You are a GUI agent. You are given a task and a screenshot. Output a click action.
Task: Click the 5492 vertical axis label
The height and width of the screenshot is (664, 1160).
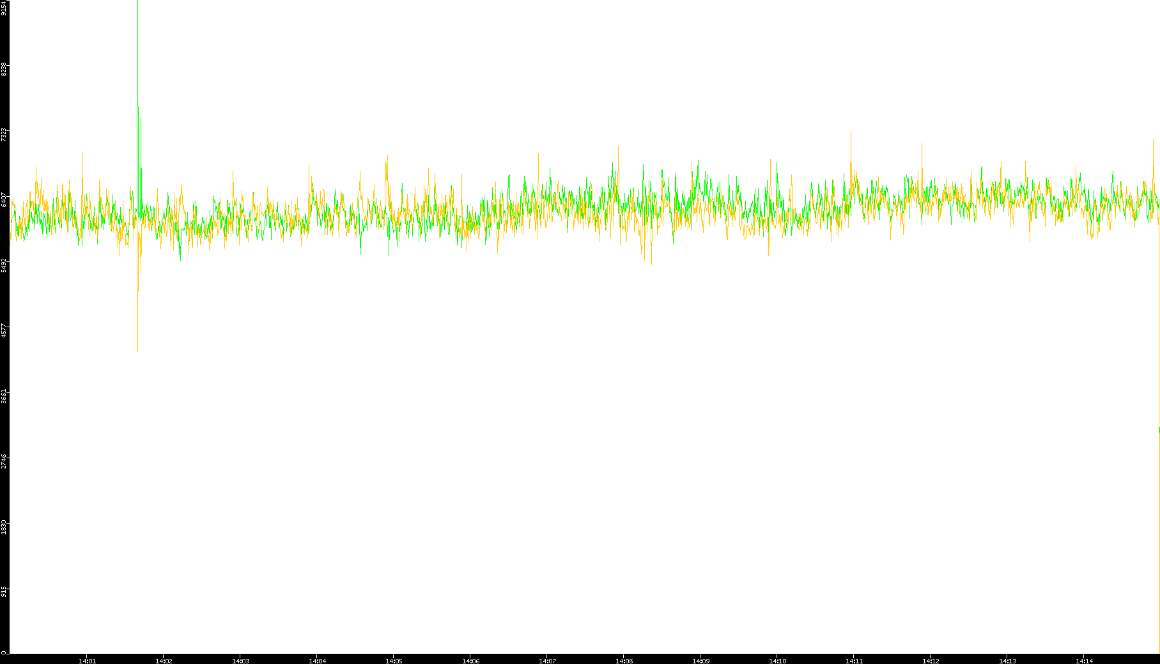click(x=4, y=265)
